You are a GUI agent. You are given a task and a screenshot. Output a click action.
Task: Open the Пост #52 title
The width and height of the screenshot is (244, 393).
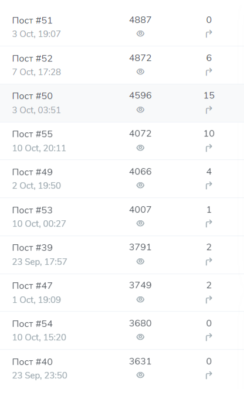pyautogui.click(x=32, y=59)
